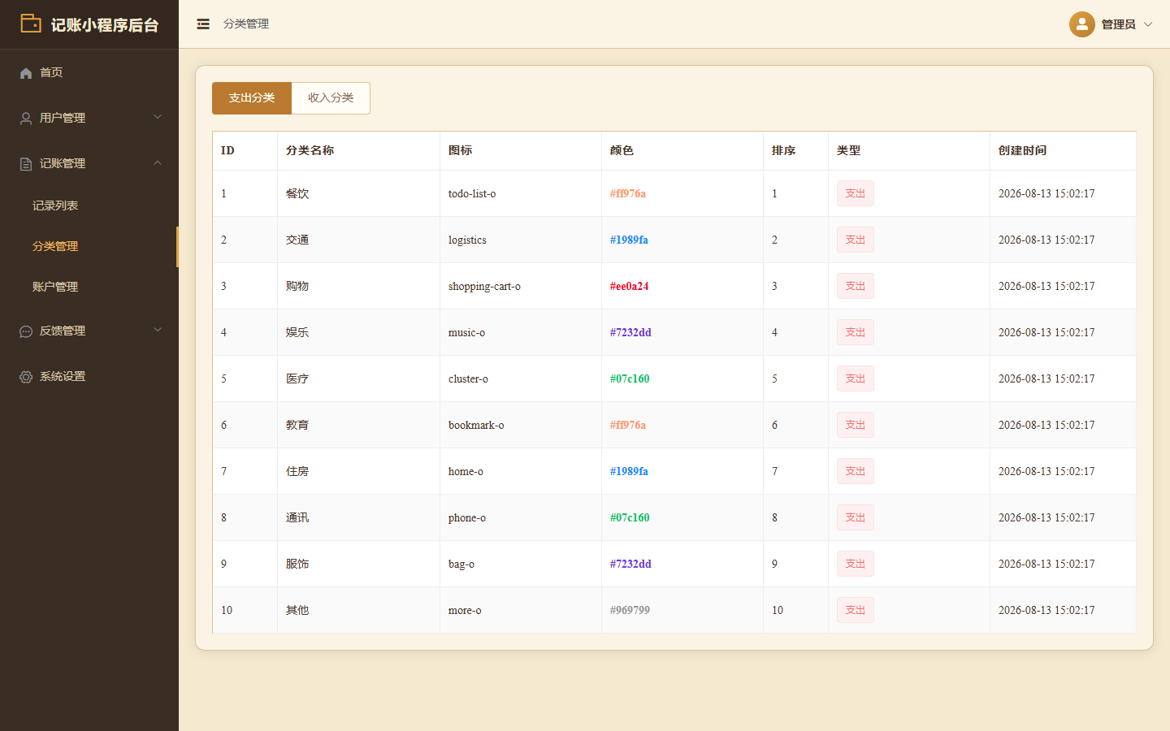Screen dimensions: 1170x731
Task: Click the user icon beside 用户管理
Action: pos(26,119)
